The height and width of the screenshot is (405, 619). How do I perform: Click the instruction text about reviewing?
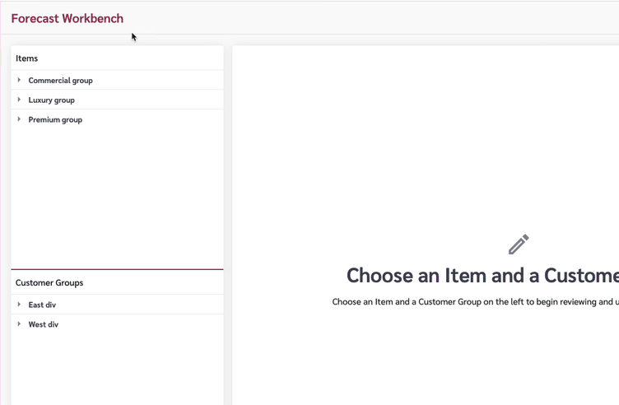pyautogui.click(x=475, y=302)
